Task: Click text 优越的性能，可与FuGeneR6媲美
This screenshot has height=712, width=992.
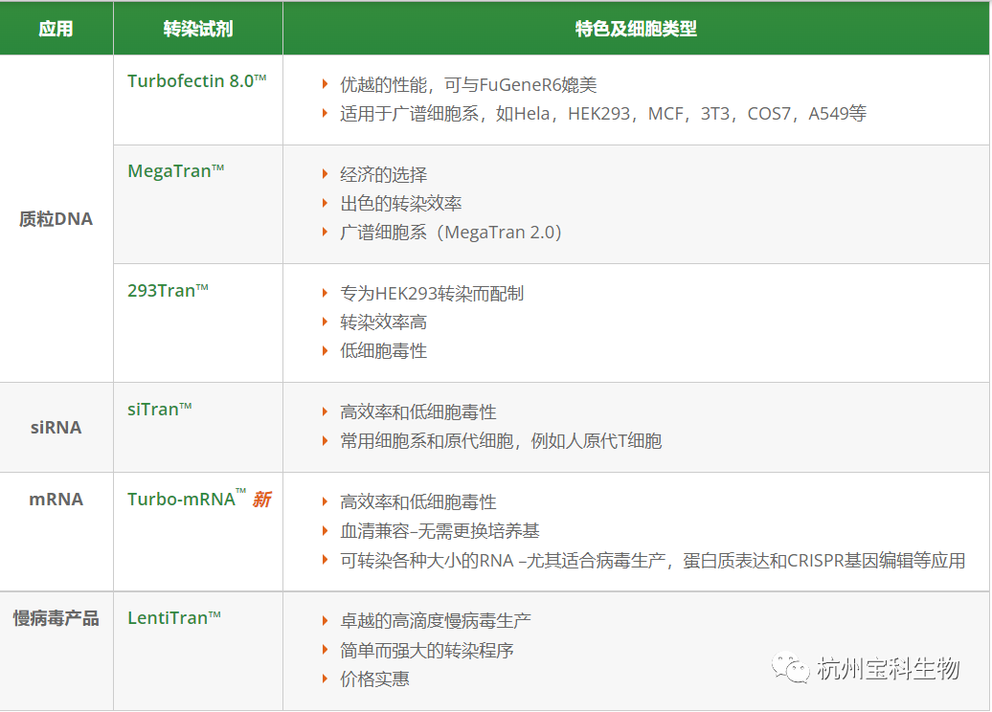Action: point(468,85)
